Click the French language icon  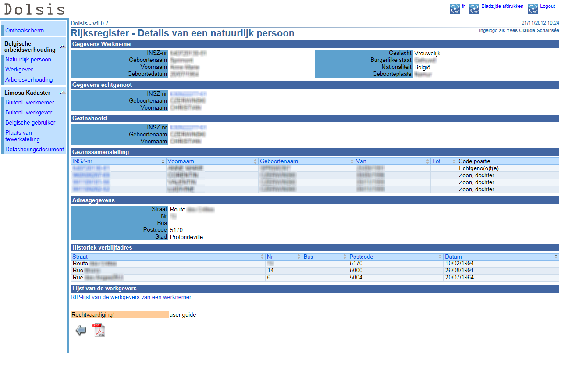454,8
